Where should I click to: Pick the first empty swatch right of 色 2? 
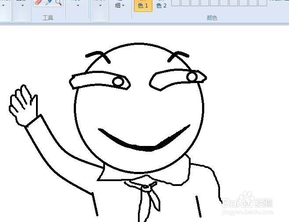(x=176, y=3)
